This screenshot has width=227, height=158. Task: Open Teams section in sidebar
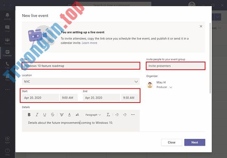pos(7,41)
